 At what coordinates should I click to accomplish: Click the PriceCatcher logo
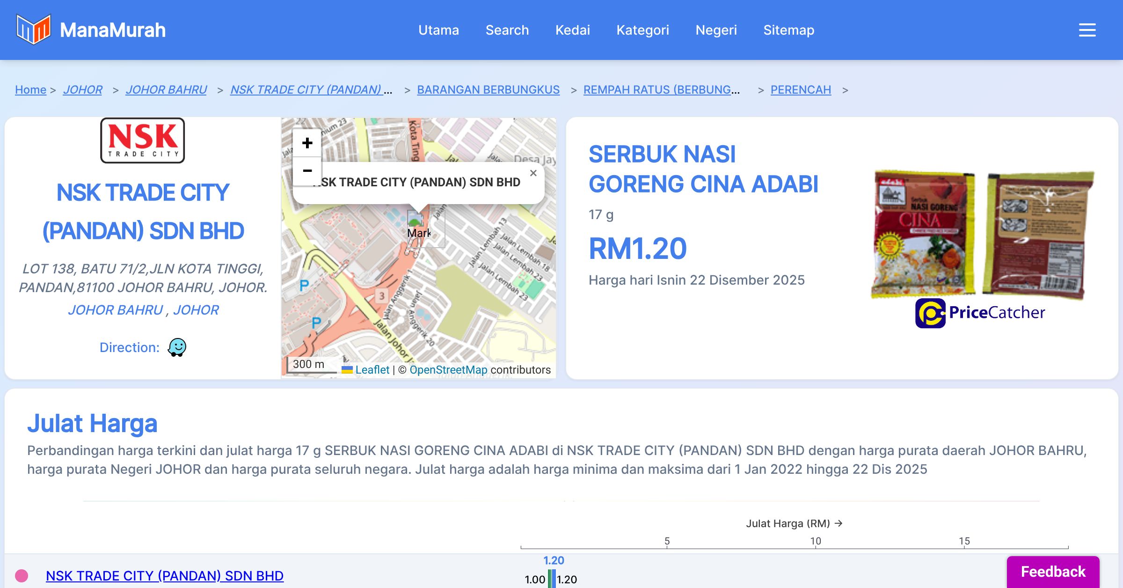coord(980,313)
